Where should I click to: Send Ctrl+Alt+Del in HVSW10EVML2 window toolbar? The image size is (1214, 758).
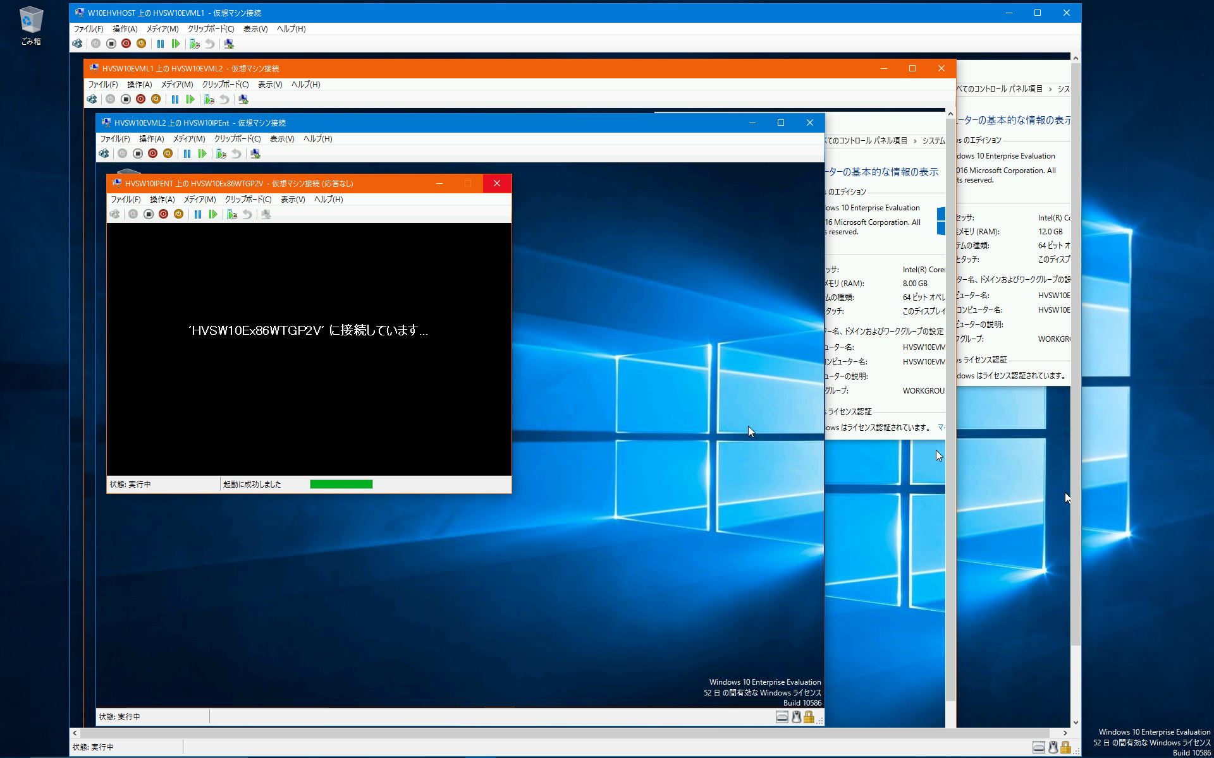[x=92, y=99]
